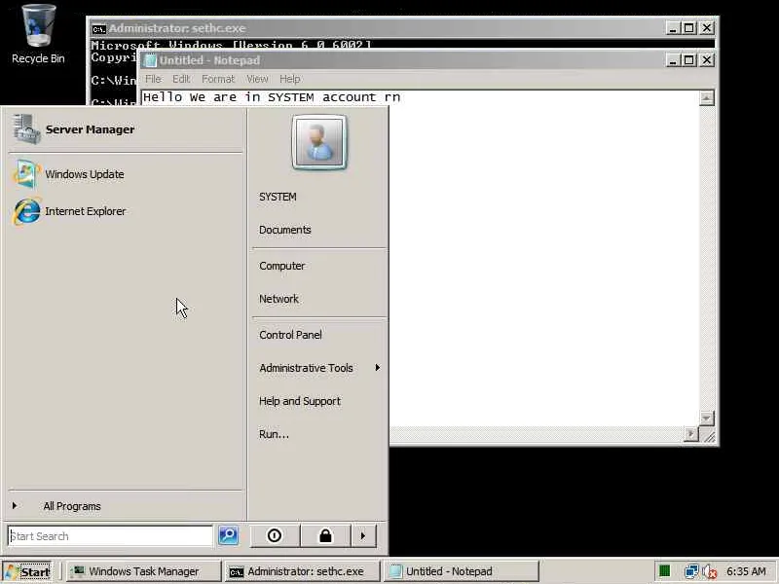Open the Recycle Bin desktop icon
This screenshot has height=584, width=779.
[38, 34]
